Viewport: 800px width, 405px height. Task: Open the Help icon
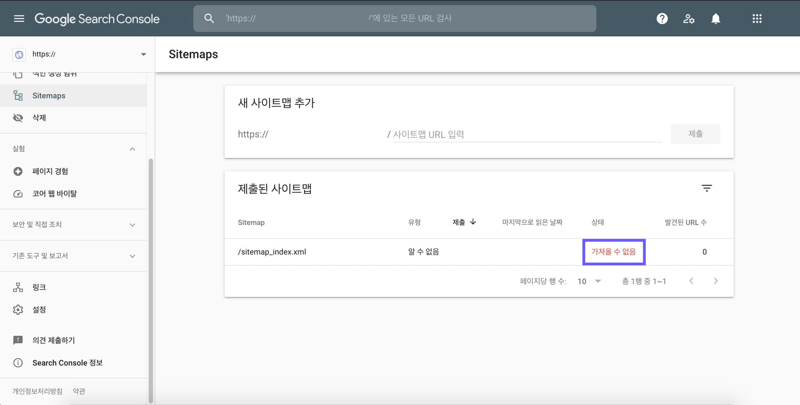[662, 18]
